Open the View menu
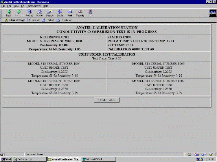217x162 pixels. tap(16, 6)
